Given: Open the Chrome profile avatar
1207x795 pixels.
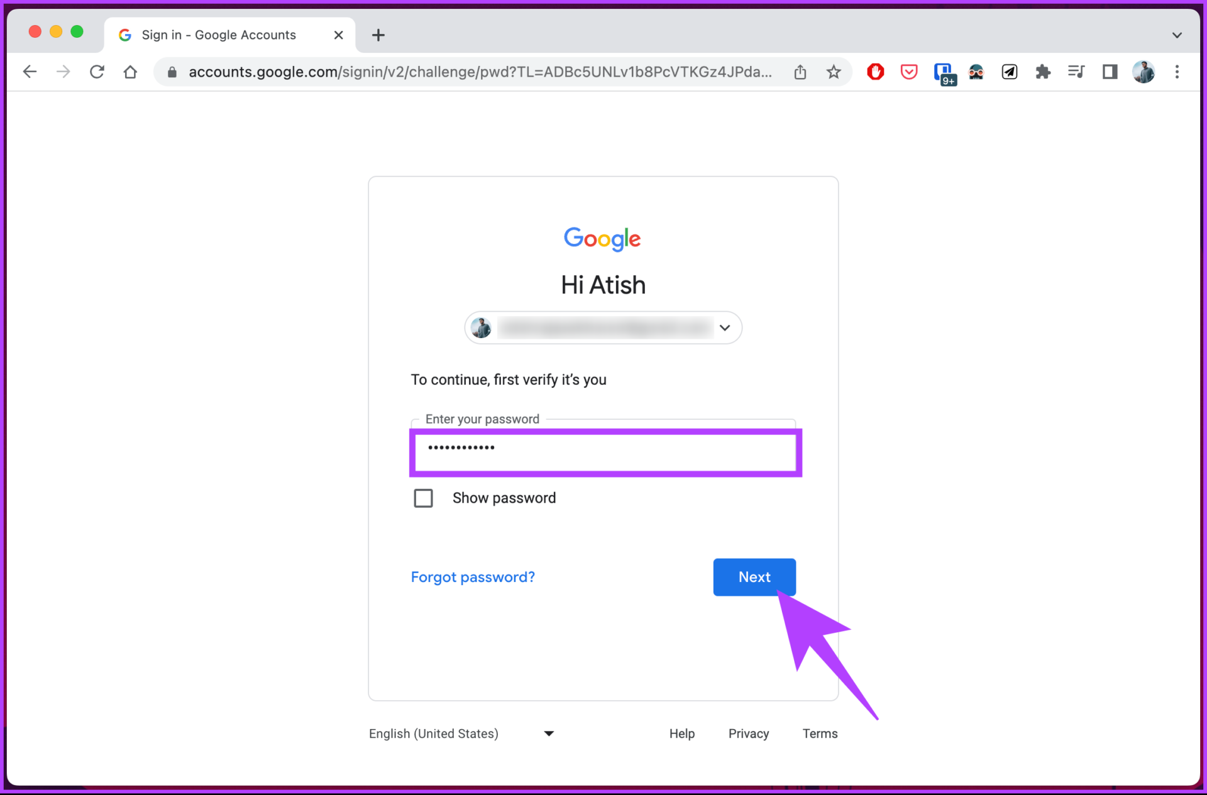Looking at the screenshot, I should [x=1144, y=72].
